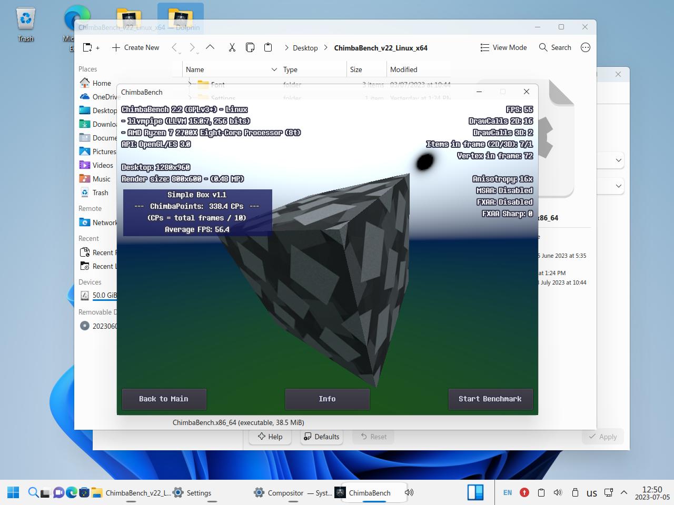This screenshot has width=674, height=505.
Task: Click the Anisotropy: 16x label
Action: 503,179
